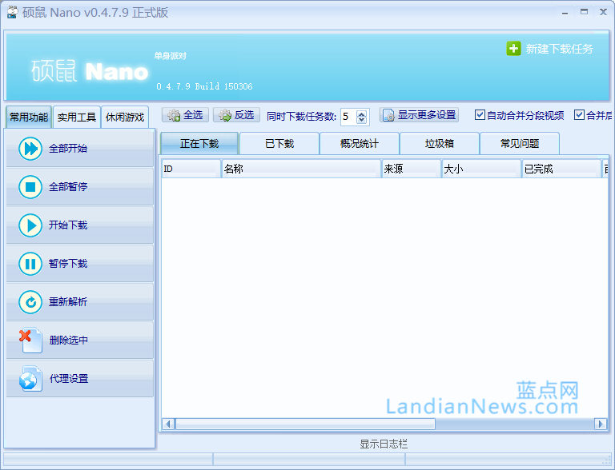This screenshot has width=615, height=470.
Task: Click the 代理设置 globe icon
Action: (30, 379)
